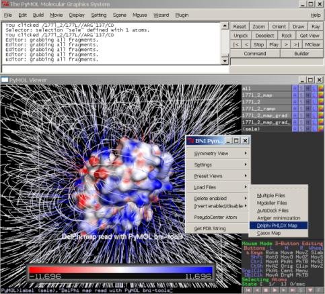
Task: Select AutoDock Files entry
Action: 279,211
